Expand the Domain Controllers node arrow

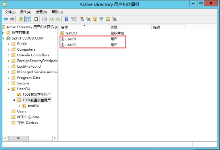[x=9, y=55]
